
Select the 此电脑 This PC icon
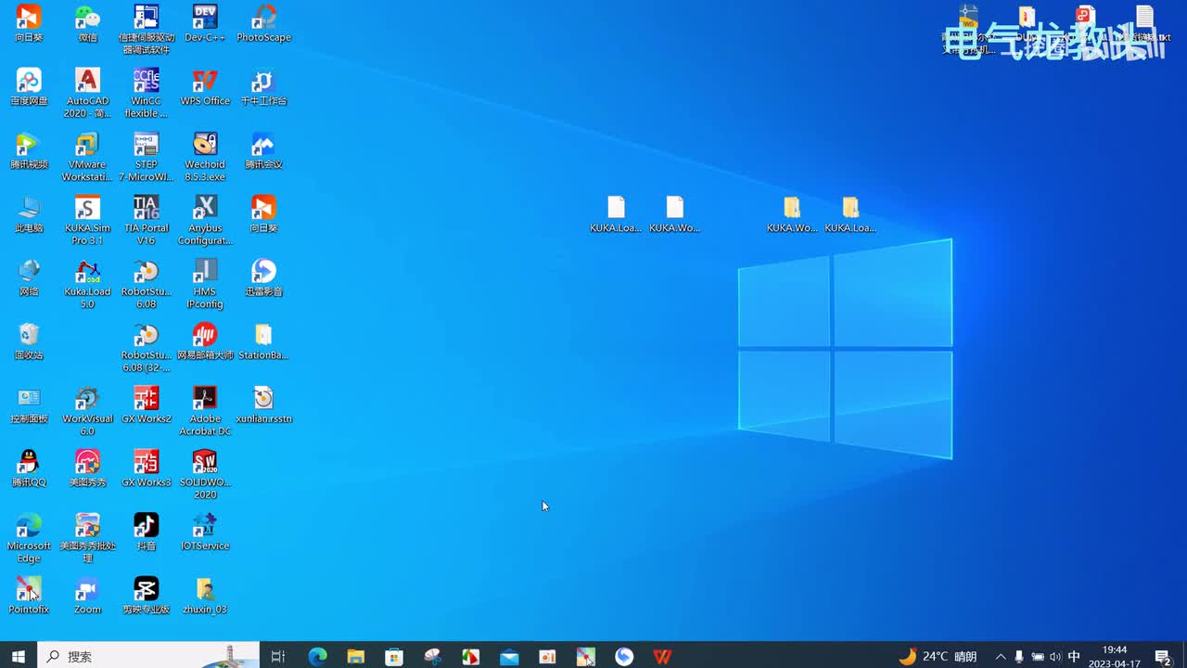pos(29,214)
